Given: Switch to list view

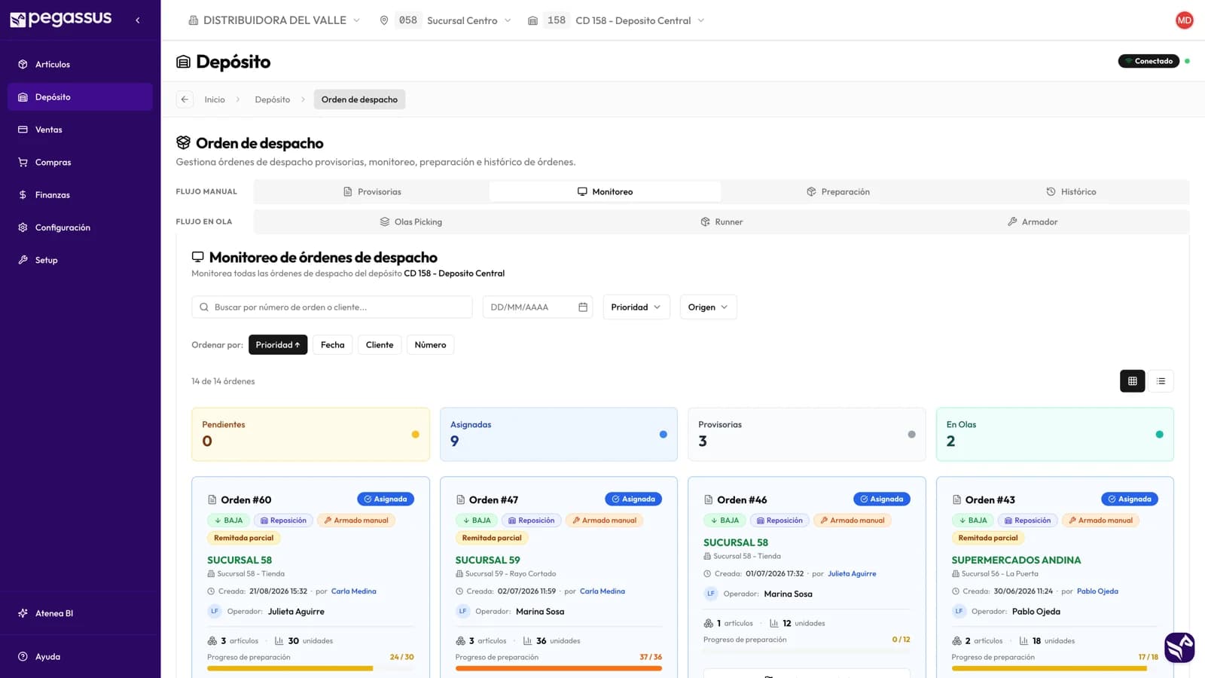Looking at the screenshot, I should pyautogui.click(x=1161, y=381).
